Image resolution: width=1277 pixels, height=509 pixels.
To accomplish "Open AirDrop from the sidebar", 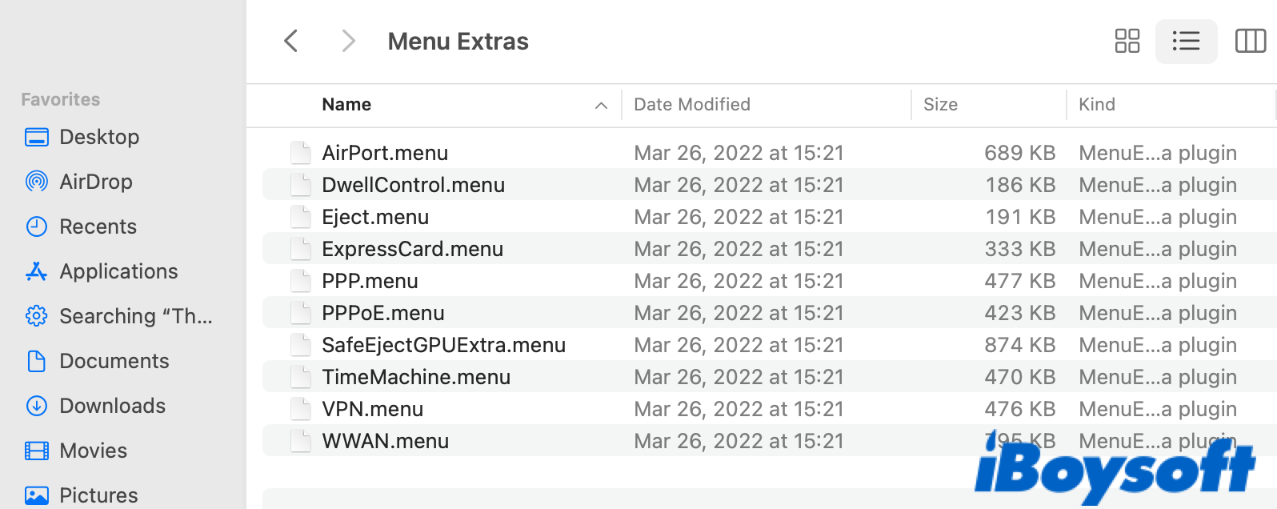I will (x=95, y=182).
